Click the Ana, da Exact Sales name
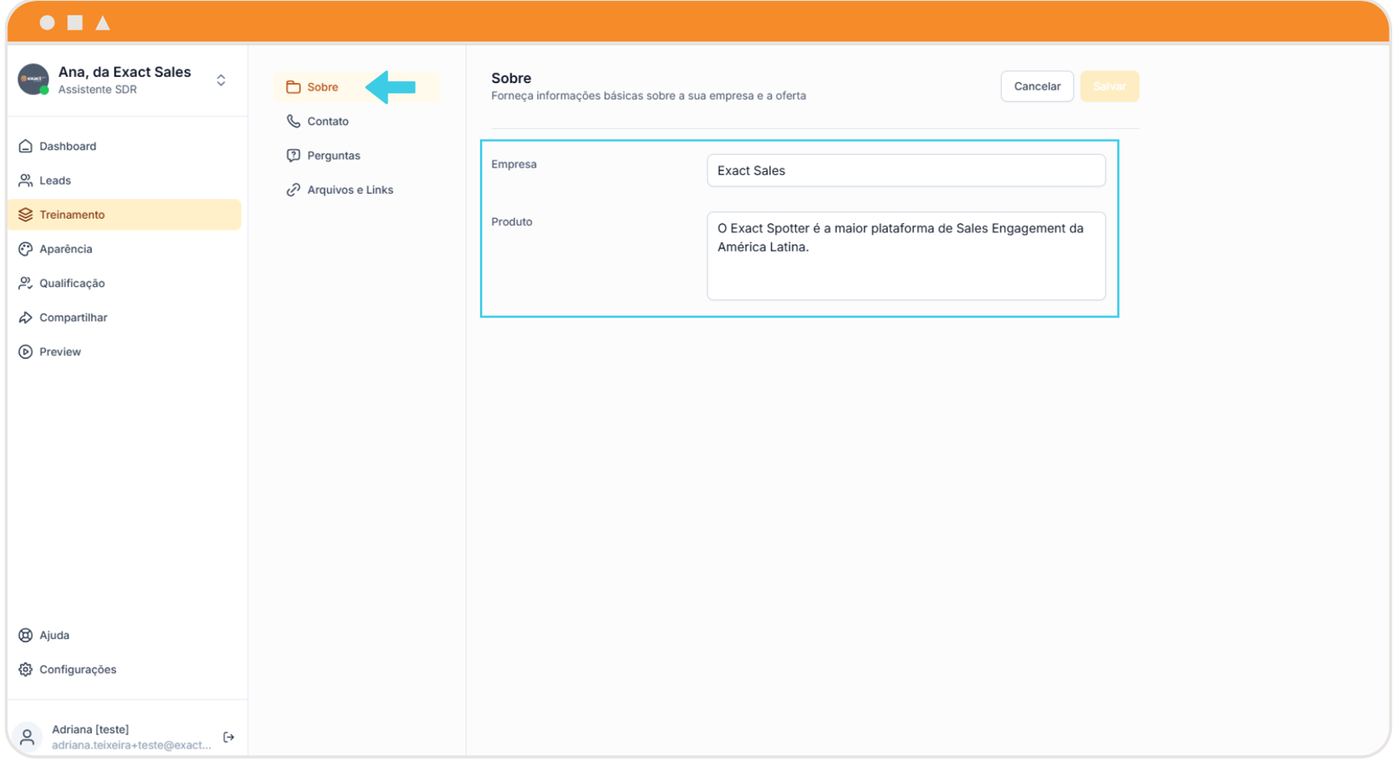 pos(125,72)
